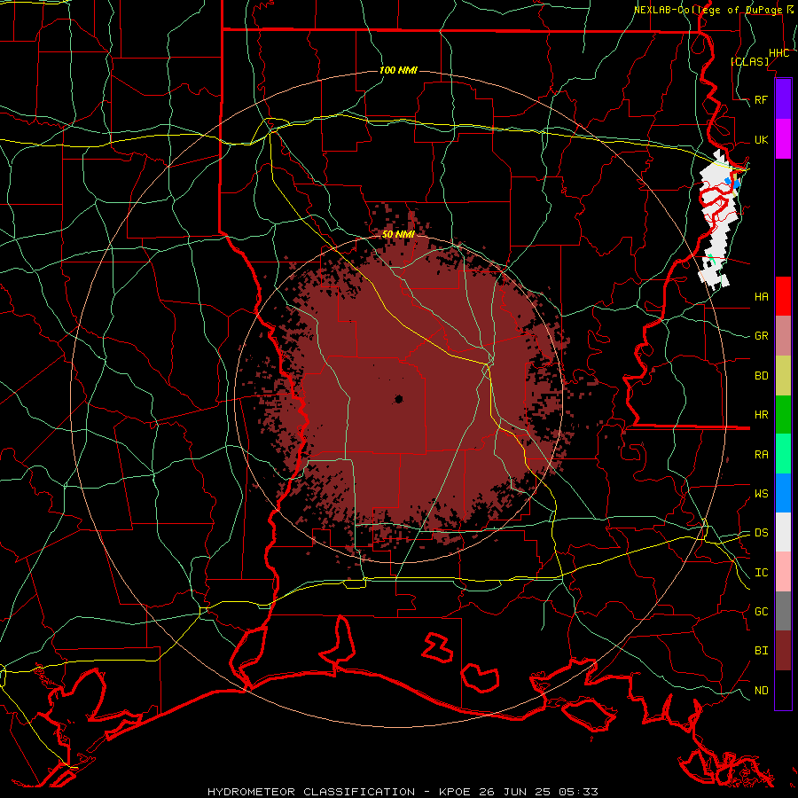Click the DS legend label
This screenshot has width=798, height=798.
pos(761,533)
